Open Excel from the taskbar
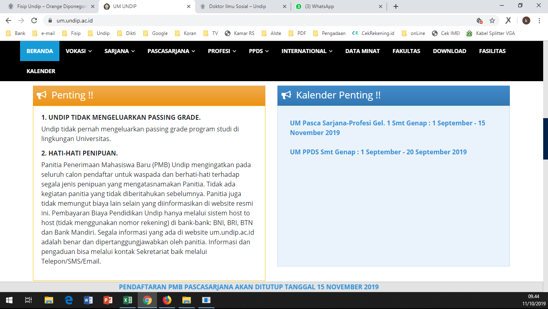 [128, 300]
